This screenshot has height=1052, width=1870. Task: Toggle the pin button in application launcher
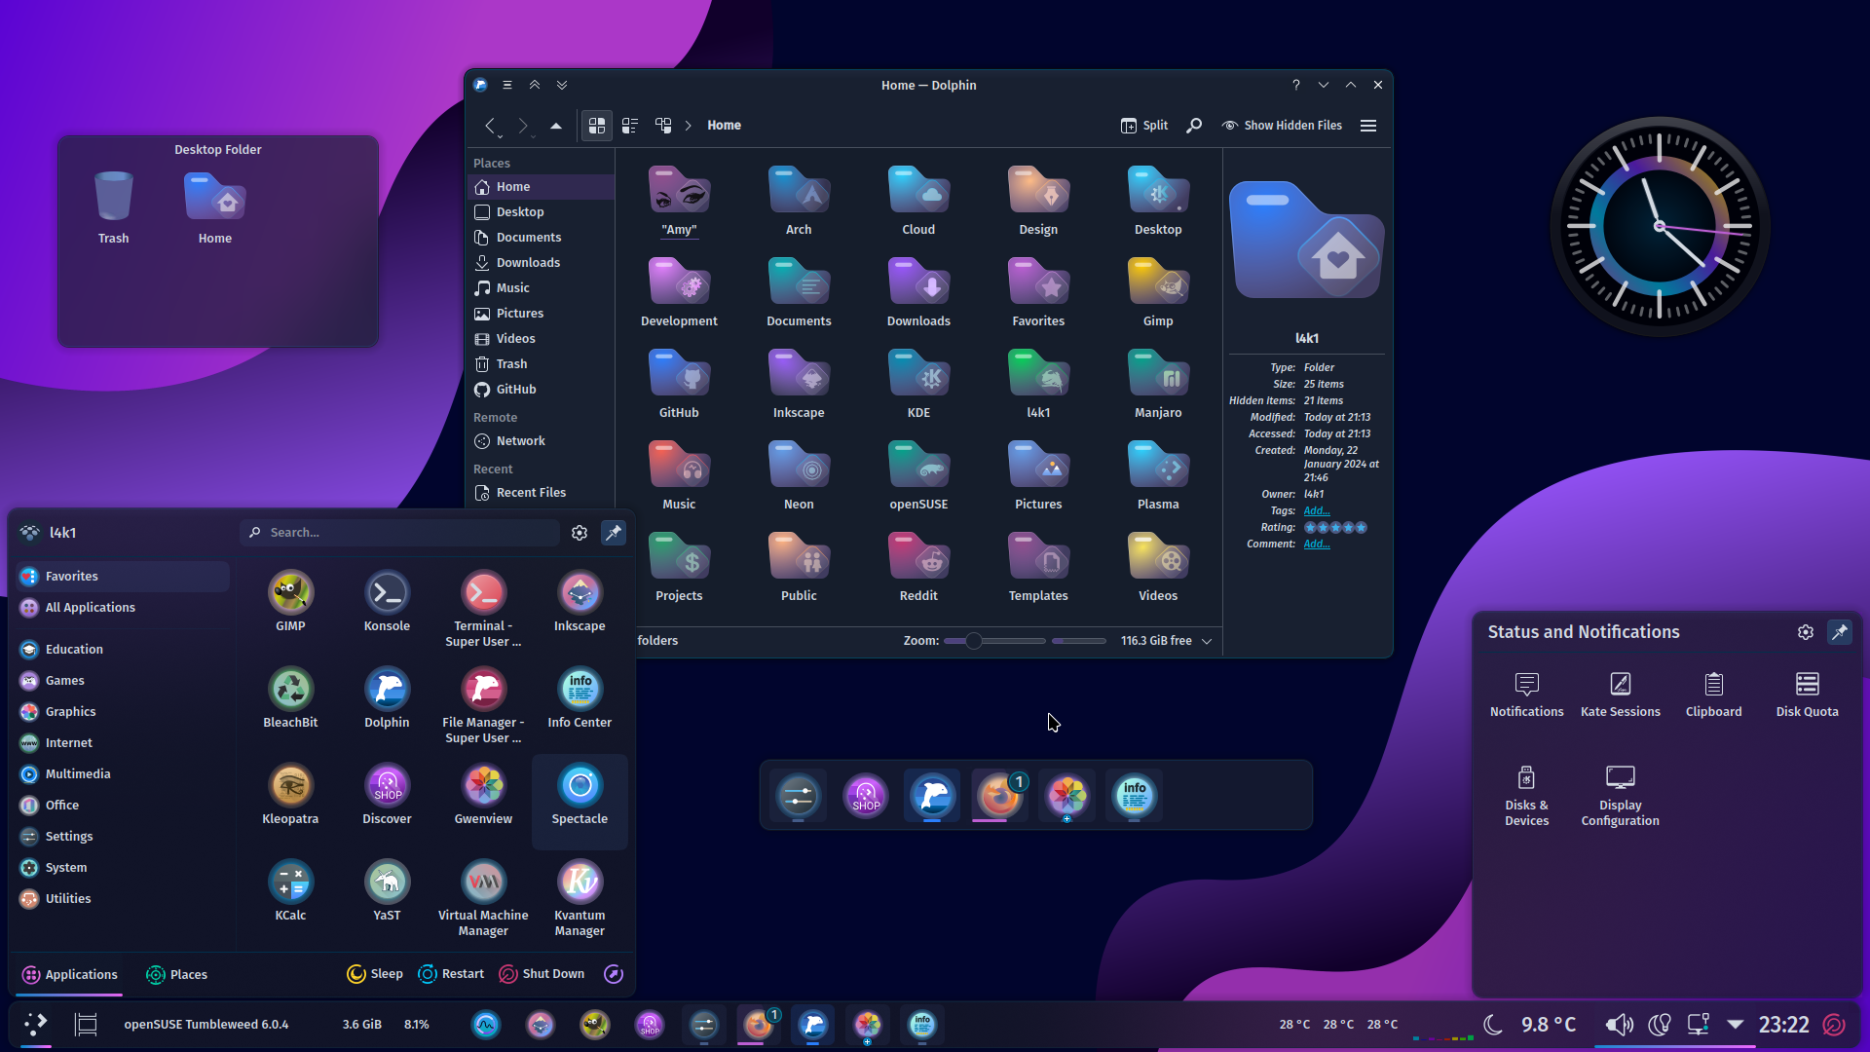tap(614, 533)
